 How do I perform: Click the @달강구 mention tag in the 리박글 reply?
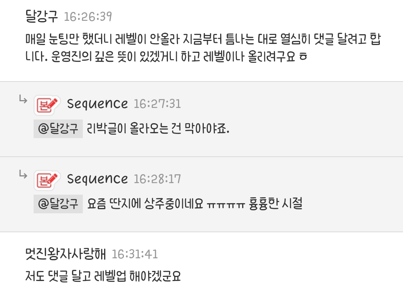coord(58,129)
